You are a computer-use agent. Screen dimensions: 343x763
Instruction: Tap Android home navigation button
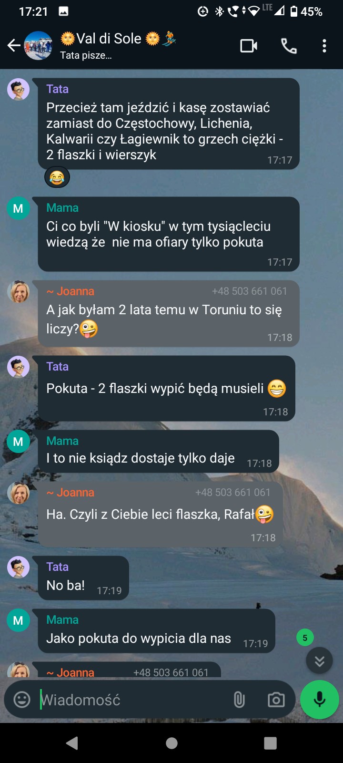point(171,743)
